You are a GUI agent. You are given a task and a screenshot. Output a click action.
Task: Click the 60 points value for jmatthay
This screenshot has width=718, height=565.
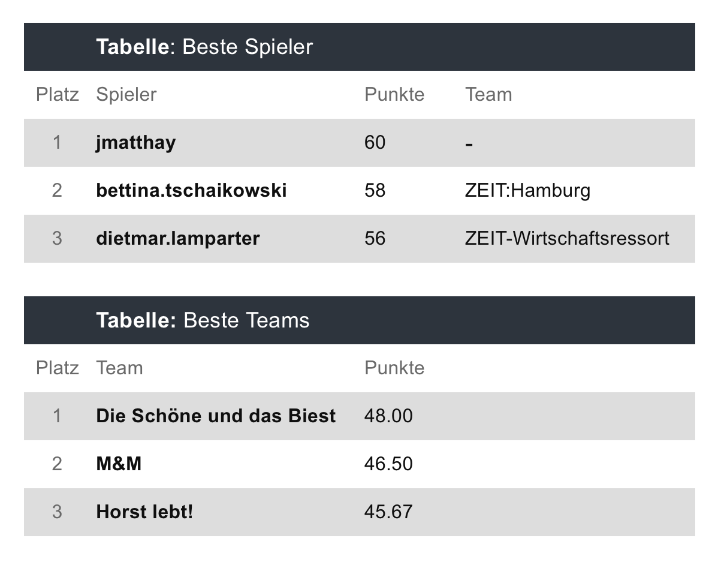[375, 143]
